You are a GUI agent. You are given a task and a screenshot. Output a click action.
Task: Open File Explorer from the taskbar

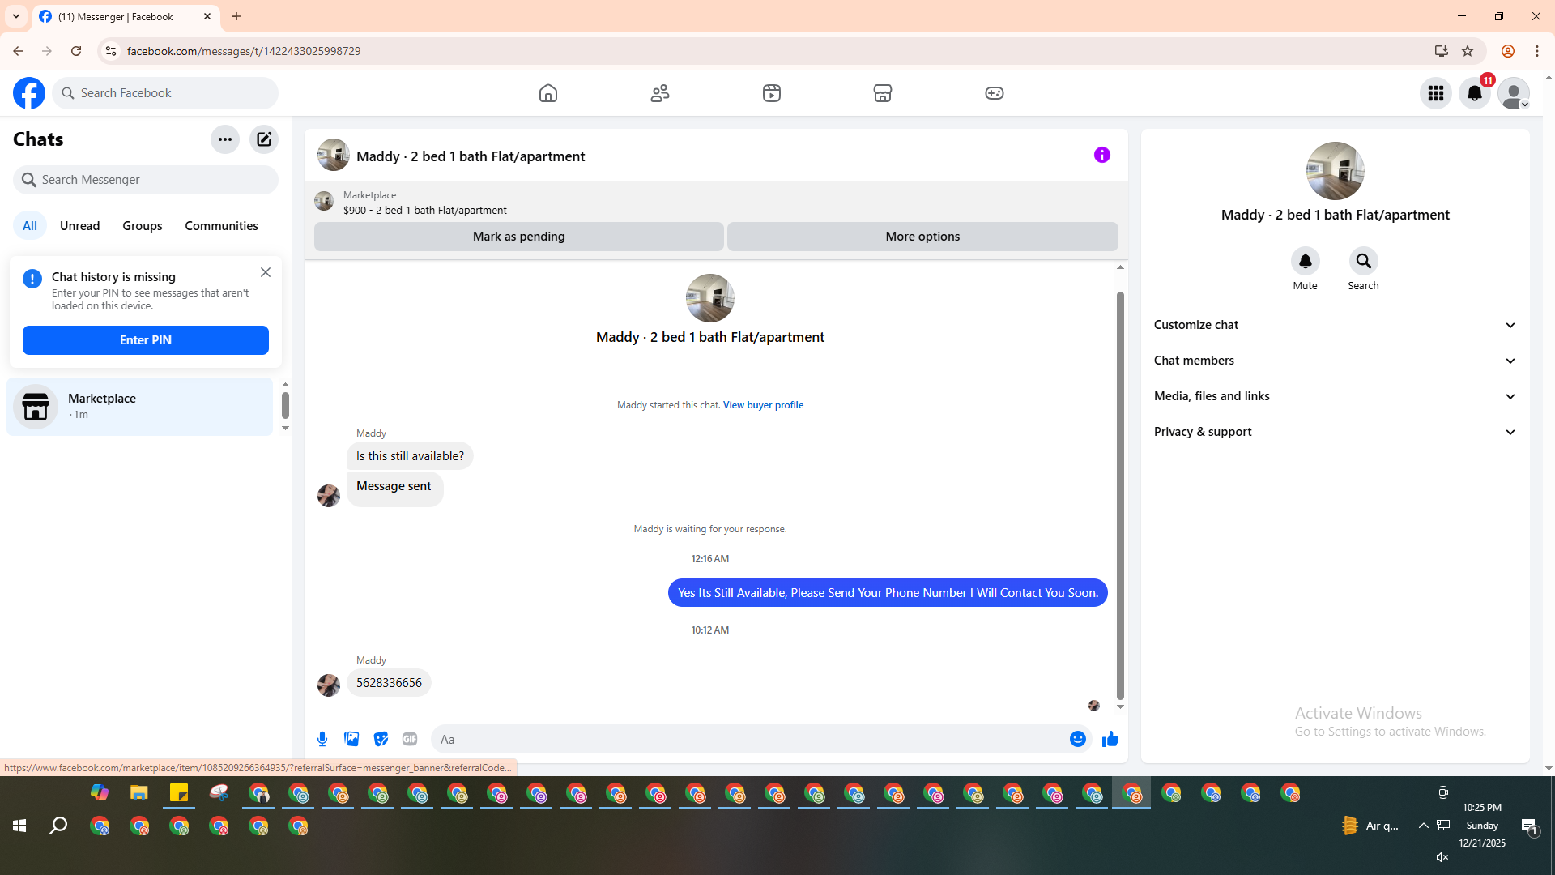(139, 792)
